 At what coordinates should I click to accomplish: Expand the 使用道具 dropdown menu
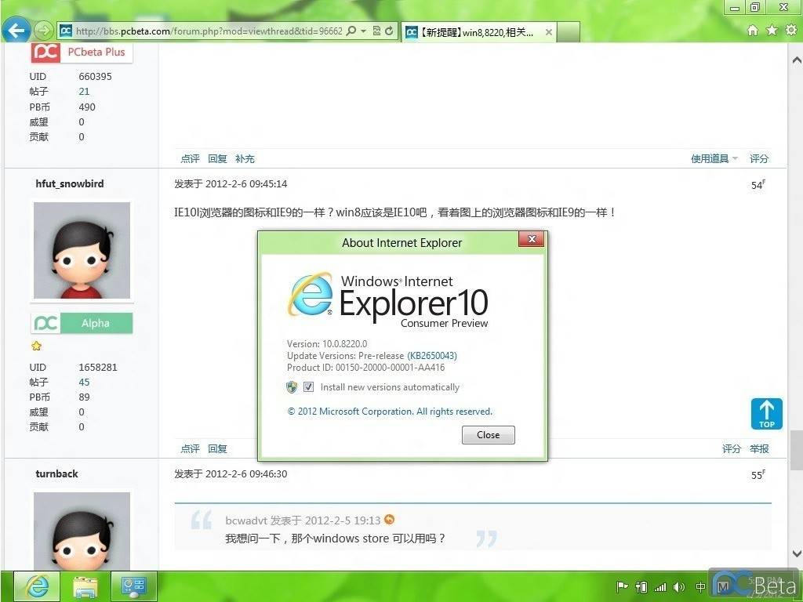tap(714, 158)
